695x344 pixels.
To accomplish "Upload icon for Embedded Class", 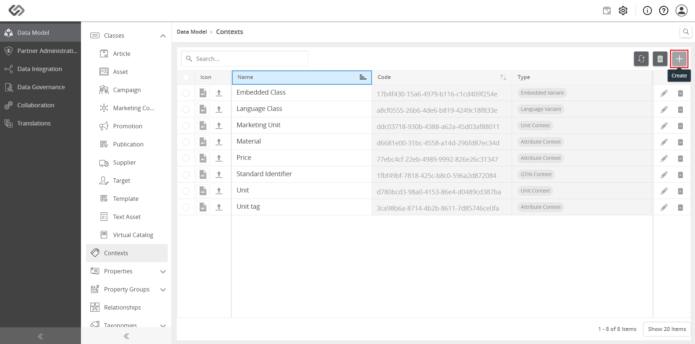I will click(219, 93).
